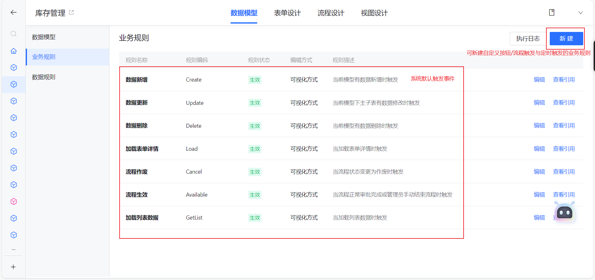
Task: Select the pink cube app icon
Action: (14, 202)
